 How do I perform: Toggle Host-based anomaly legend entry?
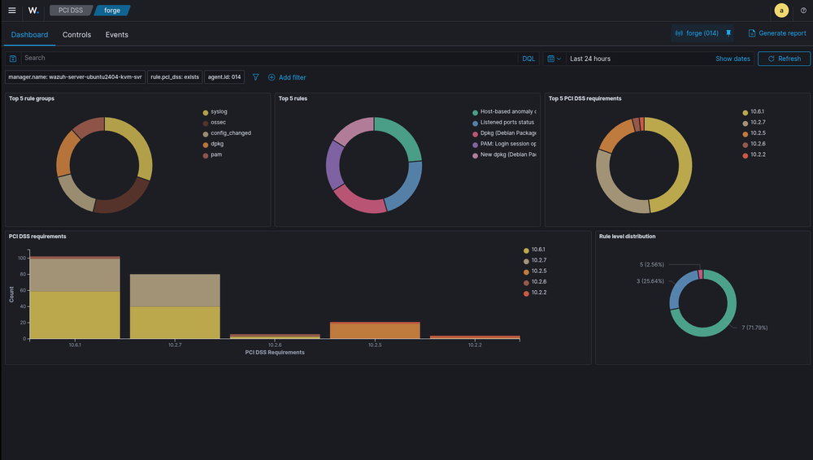tap(505, 112)
